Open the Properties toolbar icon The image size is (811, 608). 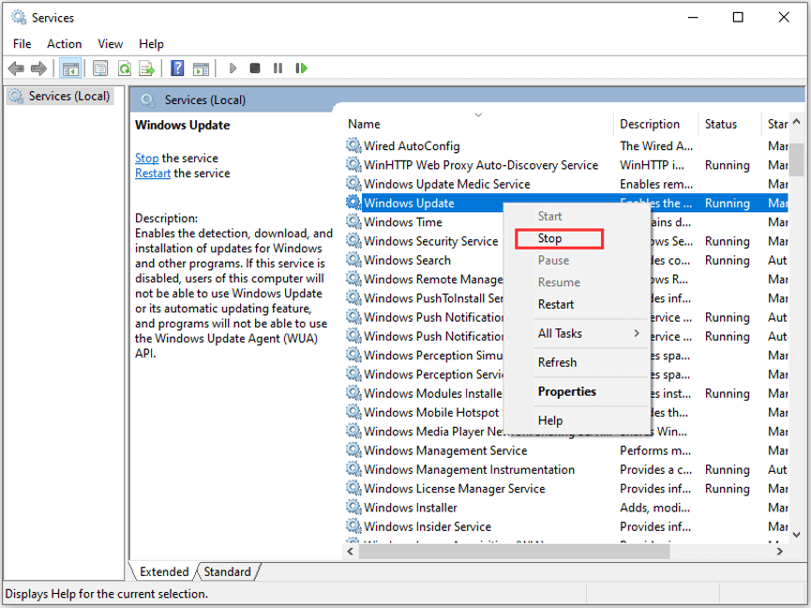coord(100,68)
